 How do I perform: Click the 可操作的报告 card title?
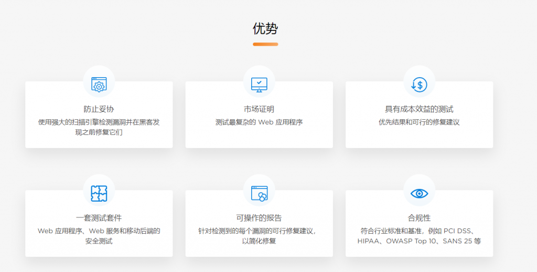point(259,218)
